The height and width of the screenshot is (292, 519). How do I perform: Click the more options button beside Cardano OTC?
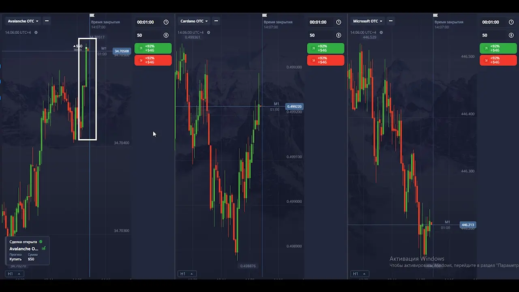tap(216, 21)
